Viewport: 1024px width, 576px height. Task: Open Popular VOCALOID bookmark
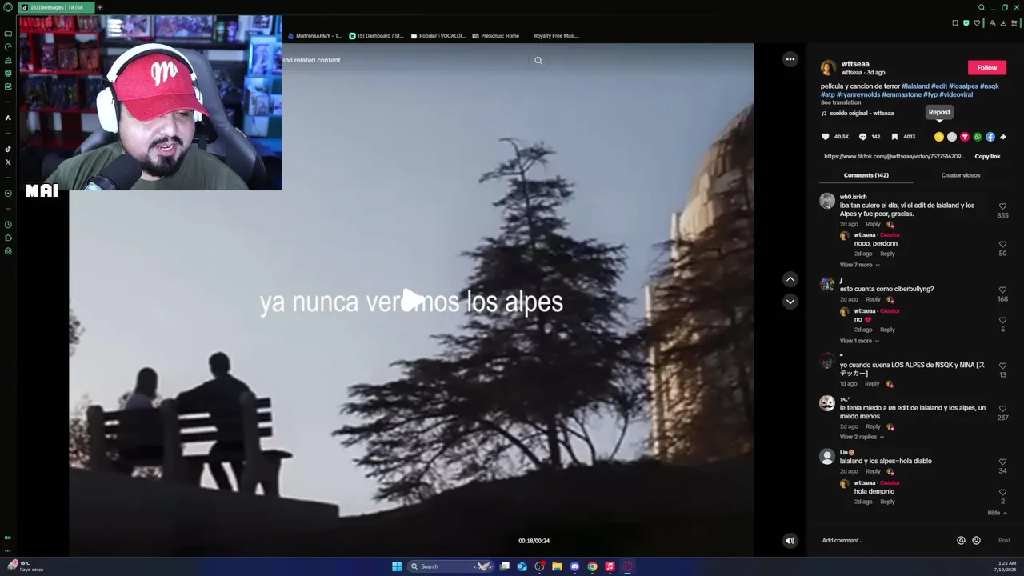(x=438, y=36)
